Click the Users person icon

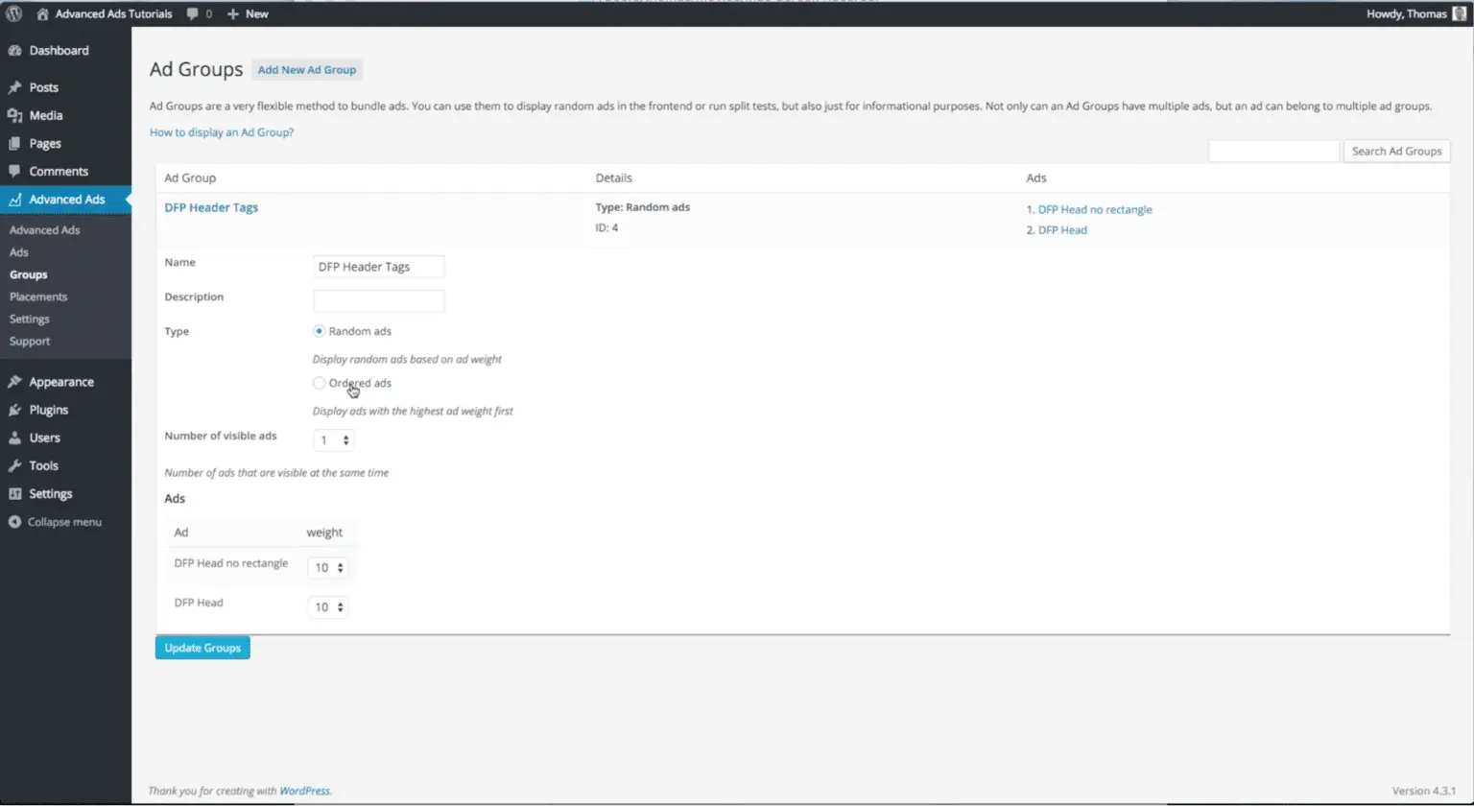tap(14, 438)
